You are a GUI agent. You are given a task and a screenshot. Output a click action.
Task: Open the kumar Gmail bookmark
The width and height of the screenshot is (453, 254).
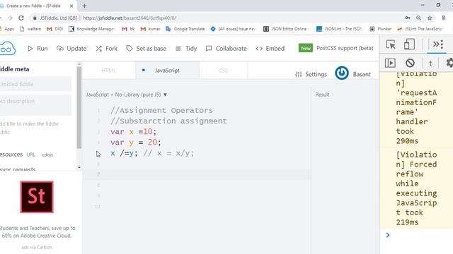[150, 29]
